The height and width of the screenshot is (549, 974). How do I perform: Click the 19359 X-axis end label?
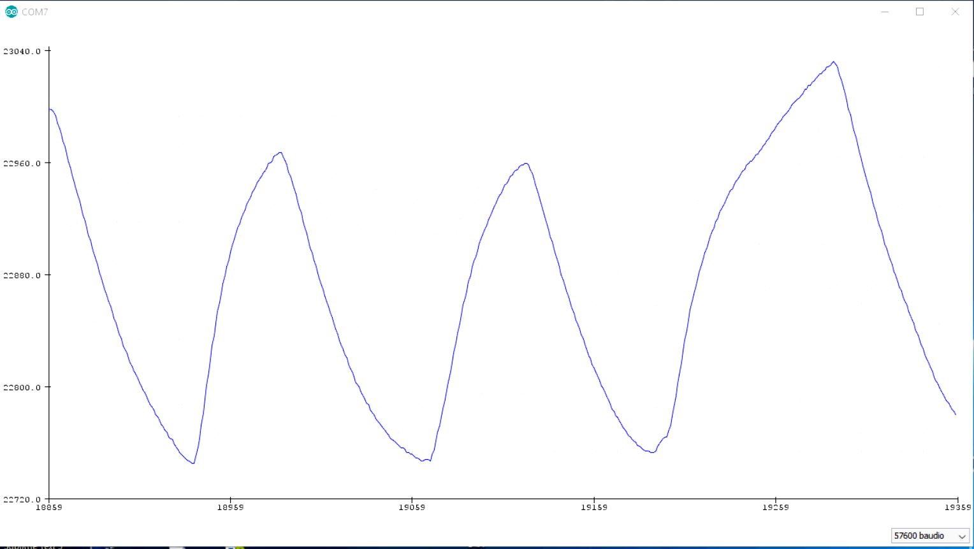pyautogui.click(x=957, y=508)
